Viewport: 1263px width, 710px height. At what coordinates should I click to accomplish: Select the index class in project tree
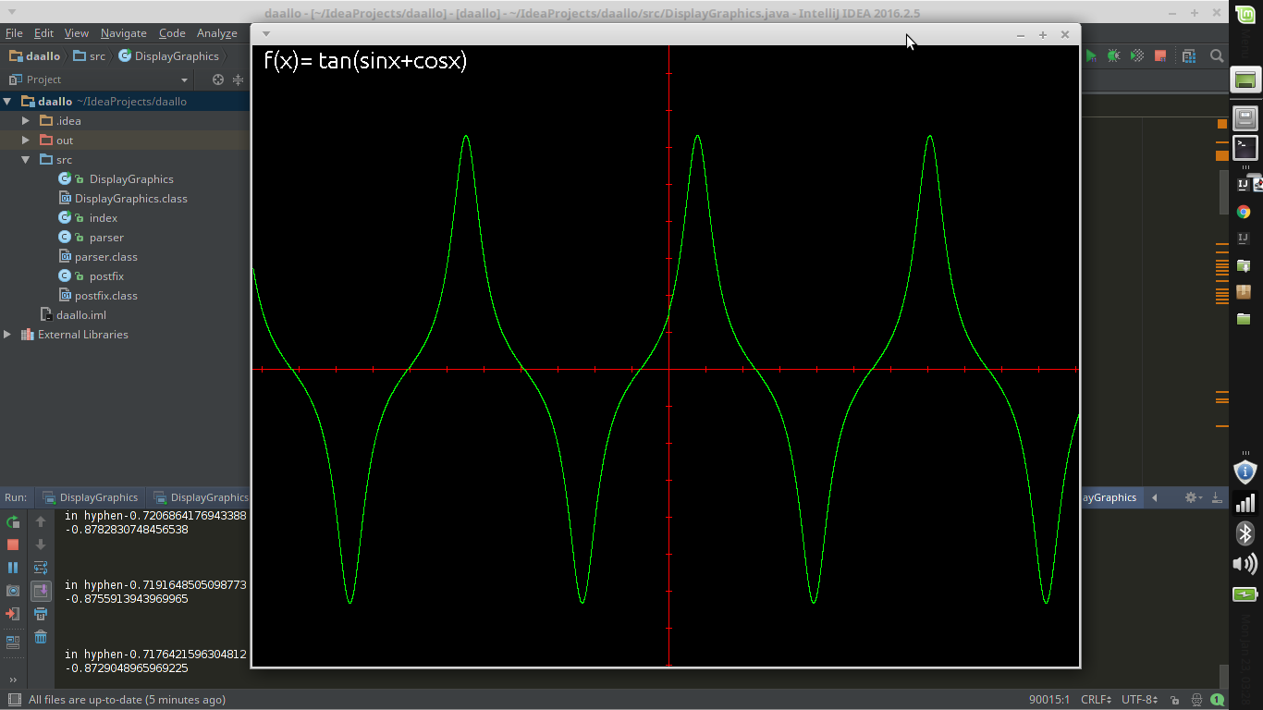[103, 218]
